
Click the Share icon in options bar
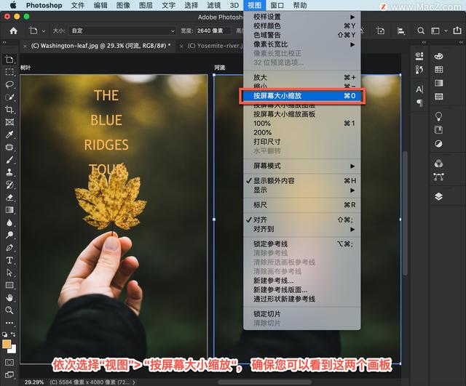tap(457, 31)
